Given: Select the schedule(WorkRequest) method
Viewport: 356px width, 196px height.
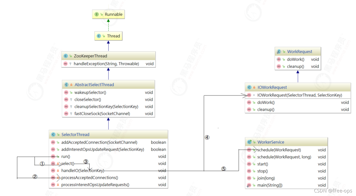Looking at the screenshot, I should [x=279, y=150].
